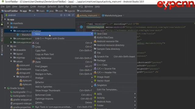Click the Image Asset android icon
This screenshot has width=195, height=109.
coord(95,77)
